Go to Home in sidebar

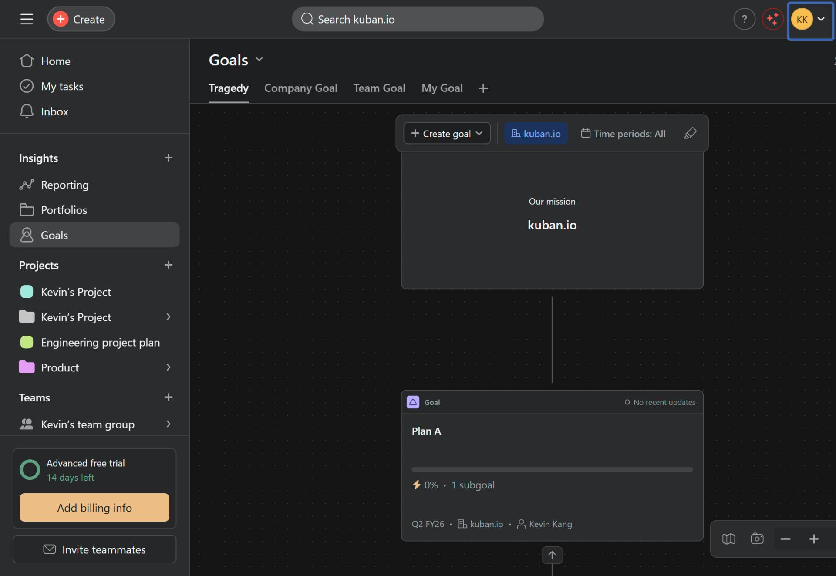pyautogui.click(x=94, y=61)
